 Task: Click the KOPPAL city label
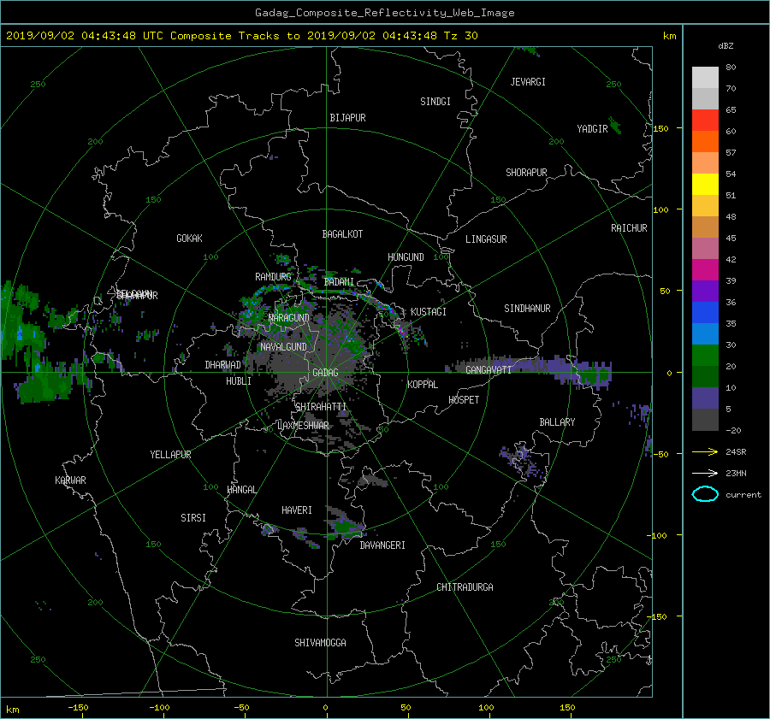(x=423, y=385)
